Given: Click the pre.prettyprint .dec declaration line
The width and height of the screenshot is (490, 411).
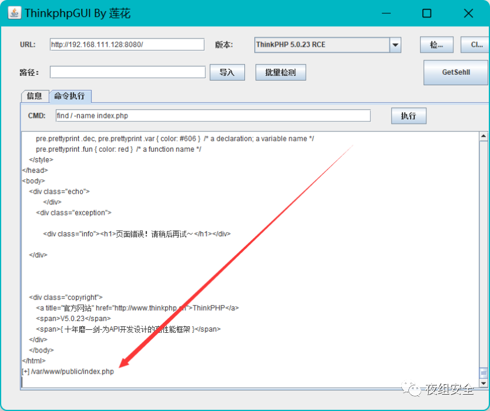Looking at the screenshot, I should click(x=174, y=138).
